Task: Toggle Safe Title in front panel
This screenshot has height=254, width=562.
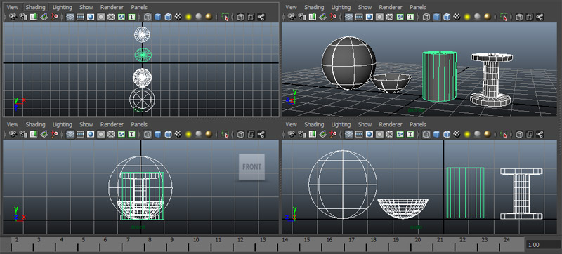Action: (131, 134)
